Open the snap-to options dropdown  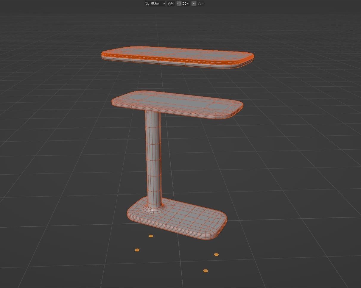[188, 3]
